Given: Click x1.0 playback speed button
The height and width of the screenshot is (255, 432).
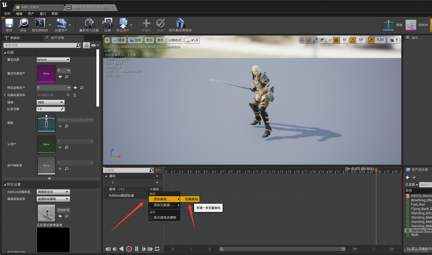Looking at the screenshot, I should [193, 40].
